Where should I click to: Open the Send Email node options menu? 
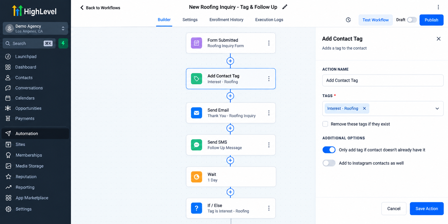269,113
